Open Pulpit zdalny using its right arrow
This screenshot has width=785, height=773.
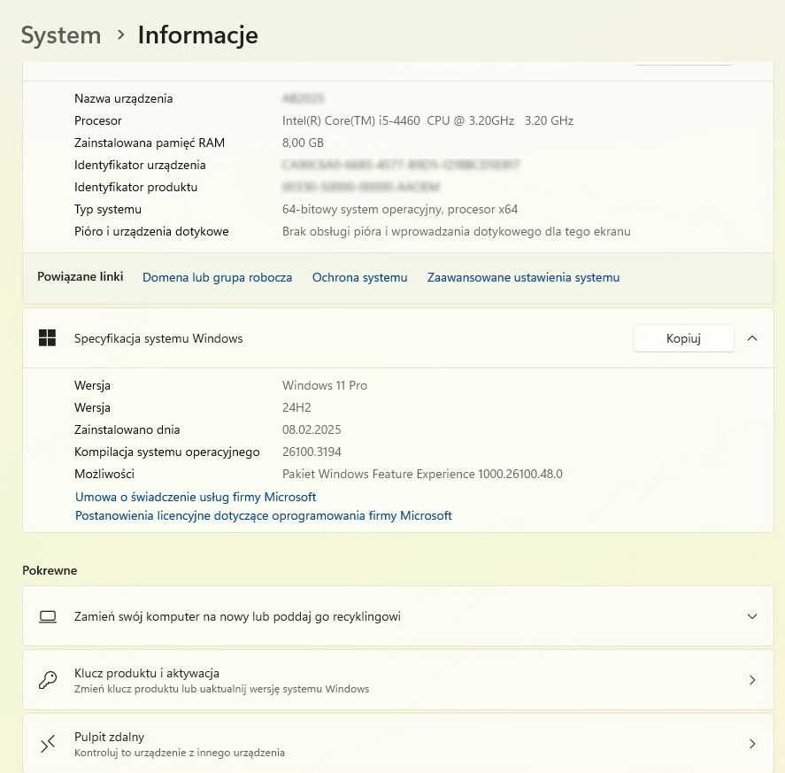coord(752,744)
